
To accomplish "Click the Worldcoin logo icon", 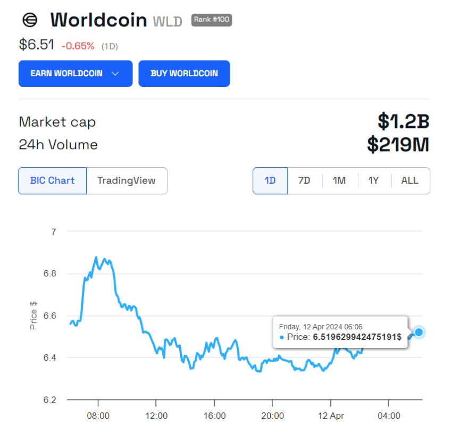I will coord(30,20).
